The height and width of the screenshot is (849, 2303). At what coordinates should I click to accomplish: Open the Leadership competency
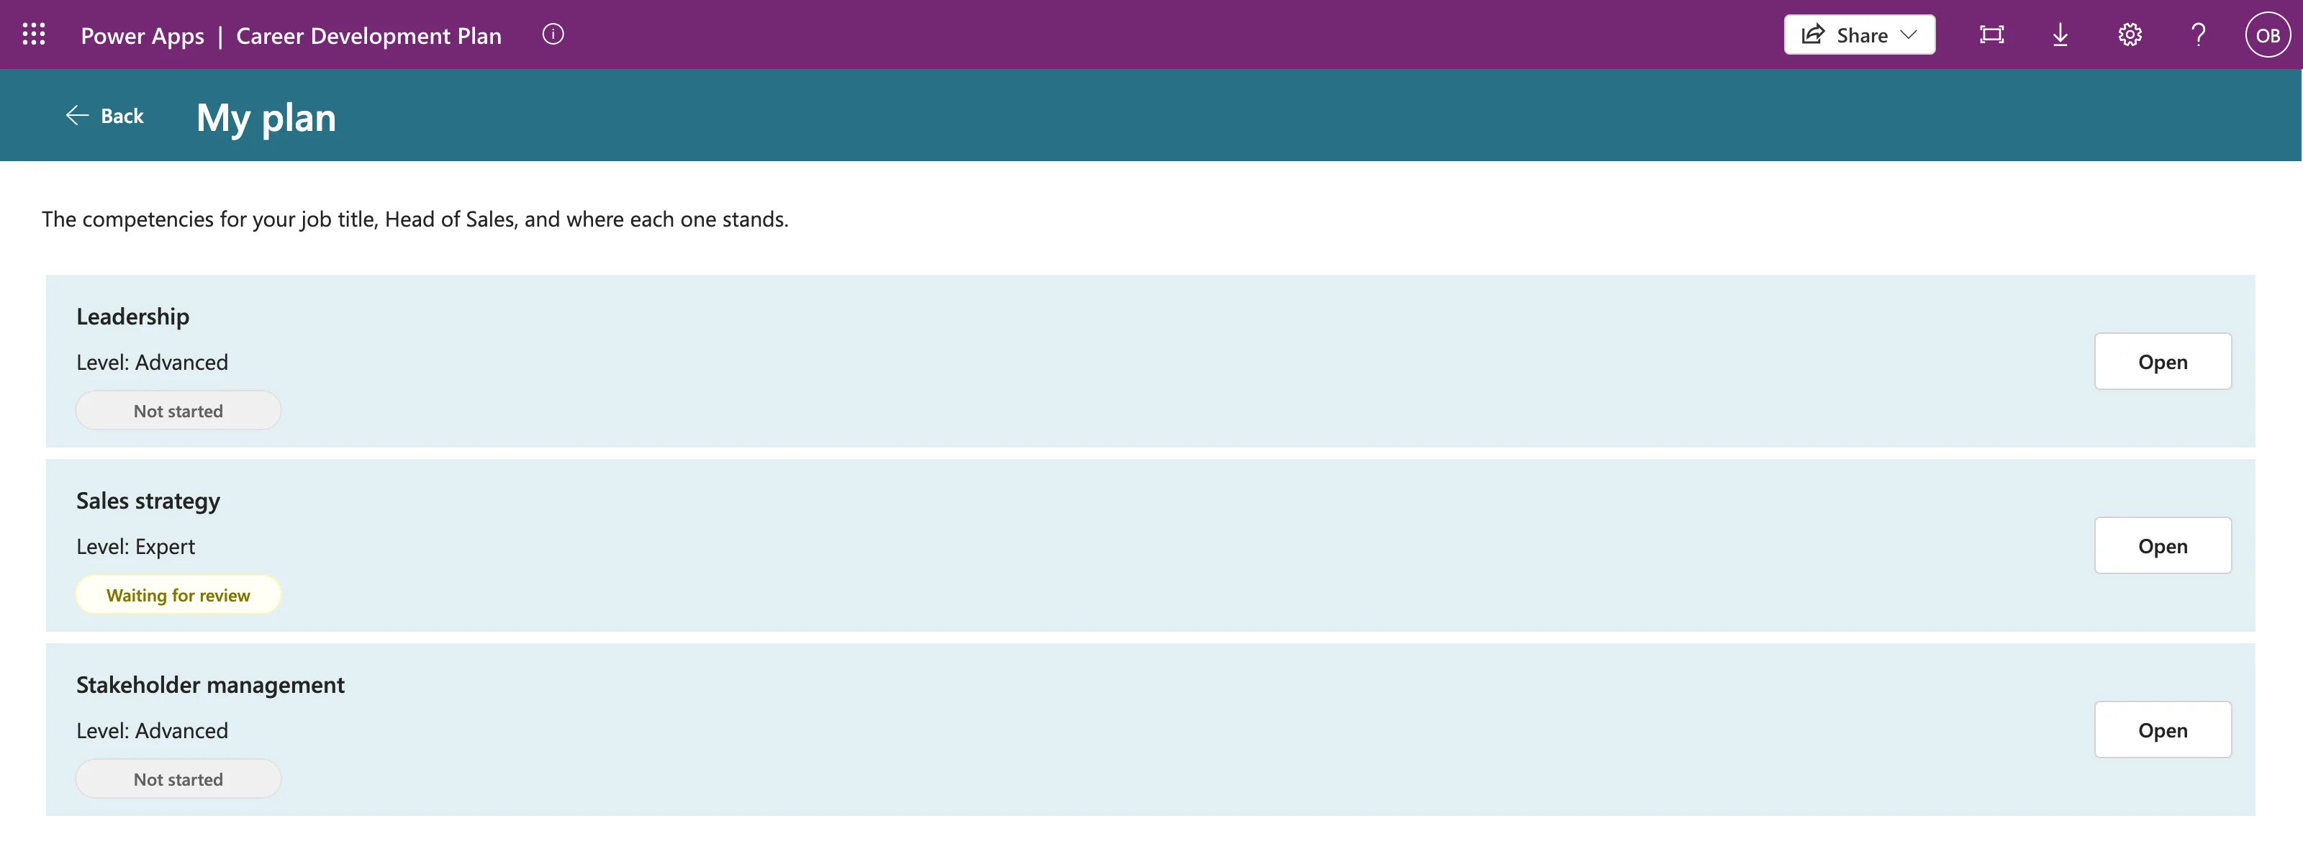[2163, 362]
